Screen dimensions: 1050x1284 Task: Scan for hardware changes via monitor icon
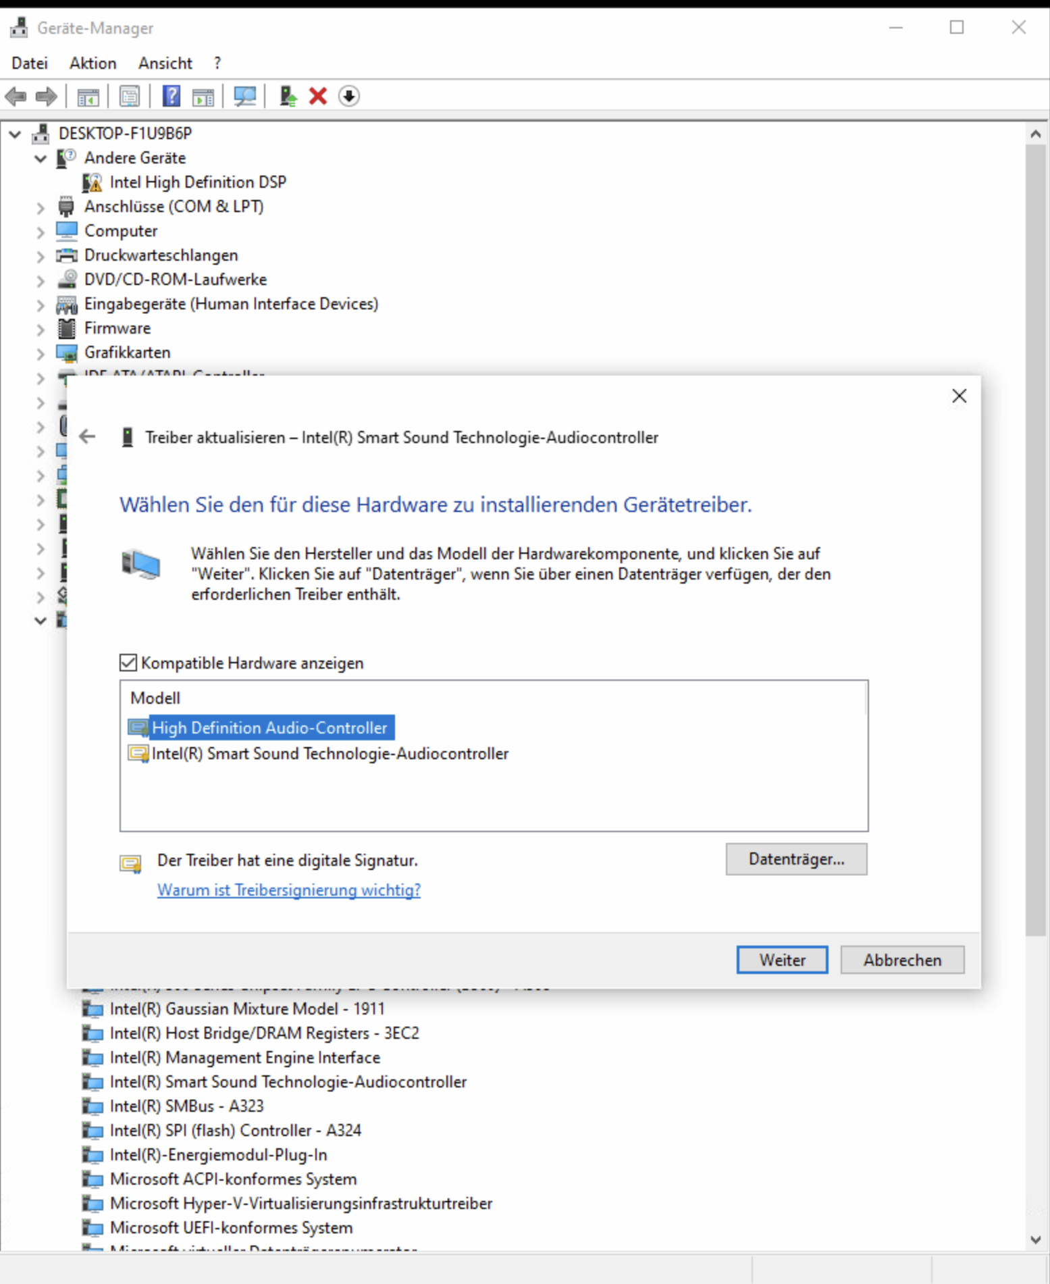coord(244,97)
